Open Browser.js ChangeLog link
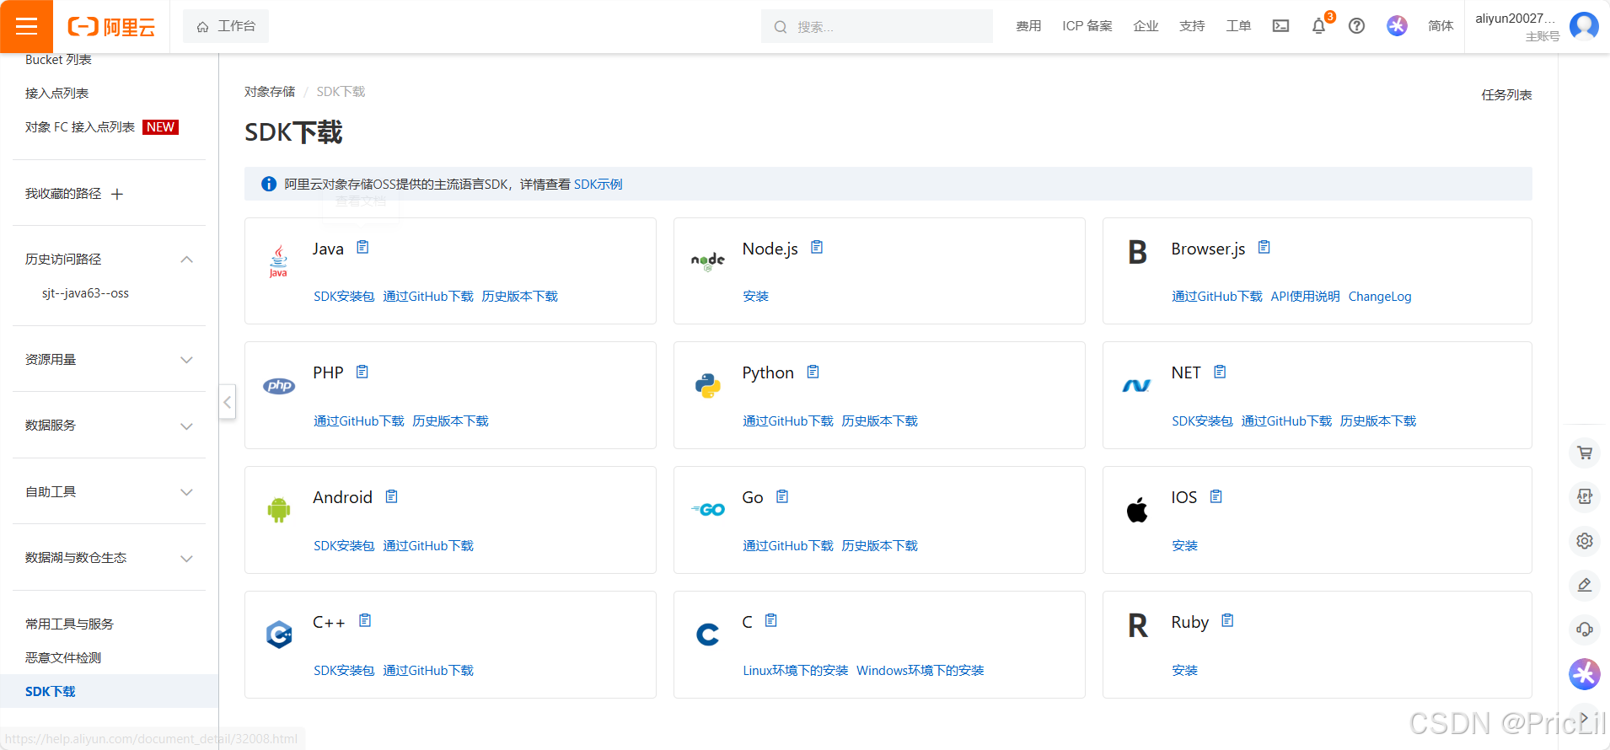The height and width of the screenshot is (750, 1610). [1380, 297]
